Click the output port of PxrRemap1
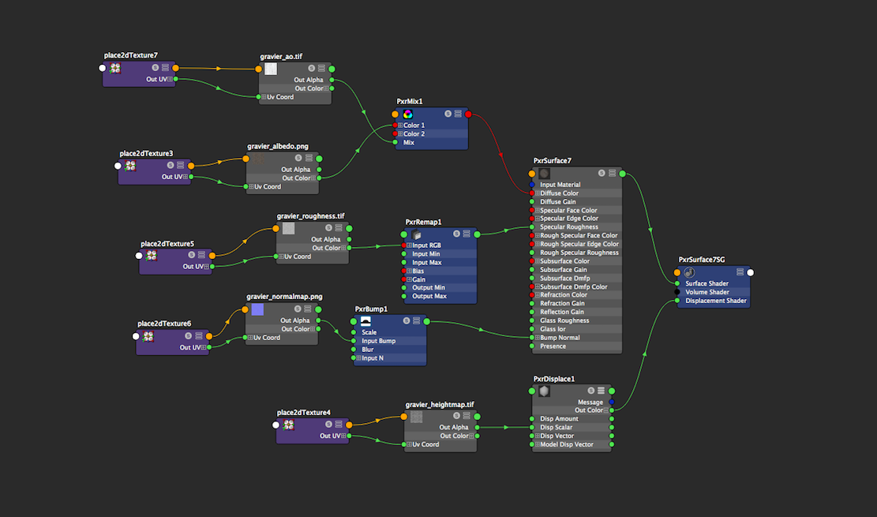Screen dimensions: 877x517 477,234
